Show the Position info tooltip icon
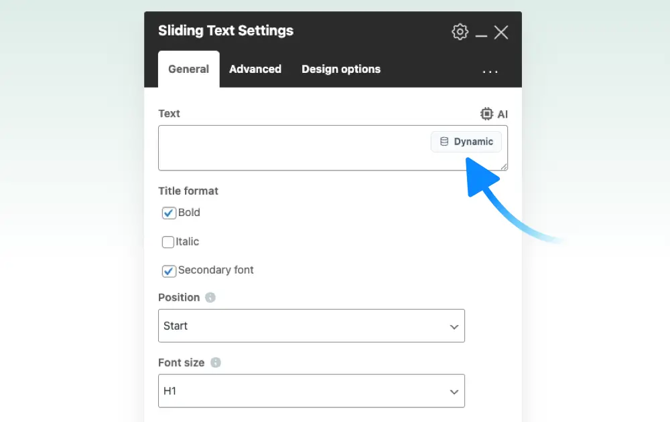The height and width of the screenshot is (422, 670). (210, 298)
